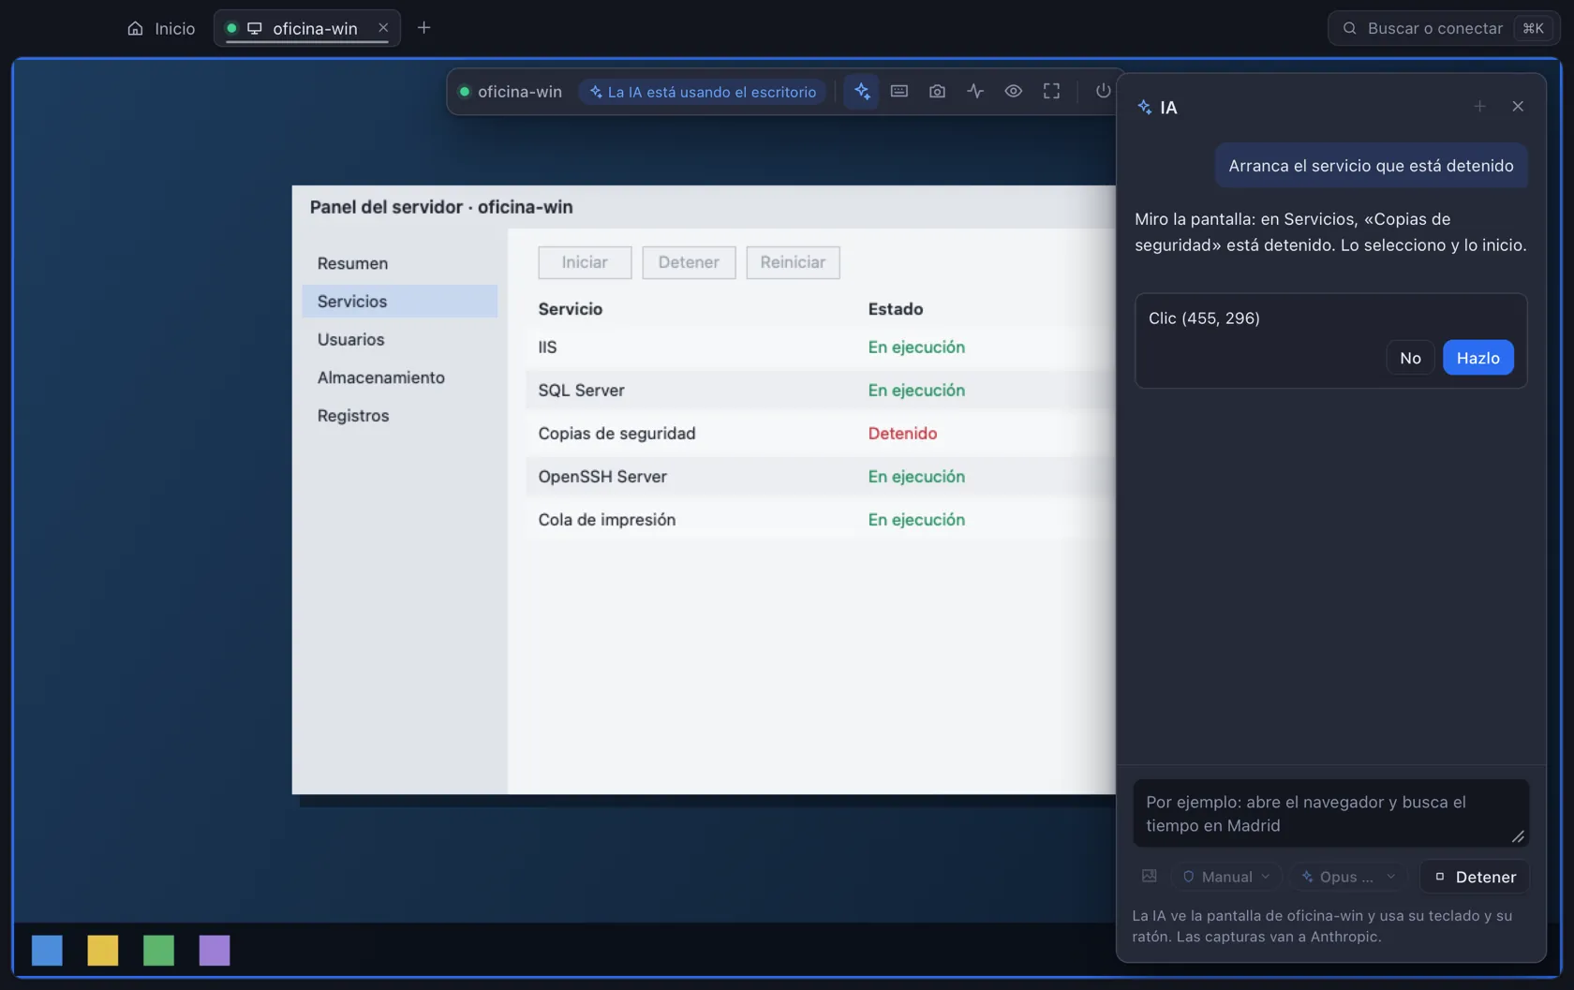Image resolution: width=1574 pixels, height=990 pixels.
Task: Click the Detener stop button in IA panel
Action: [x=1475, y=877]
